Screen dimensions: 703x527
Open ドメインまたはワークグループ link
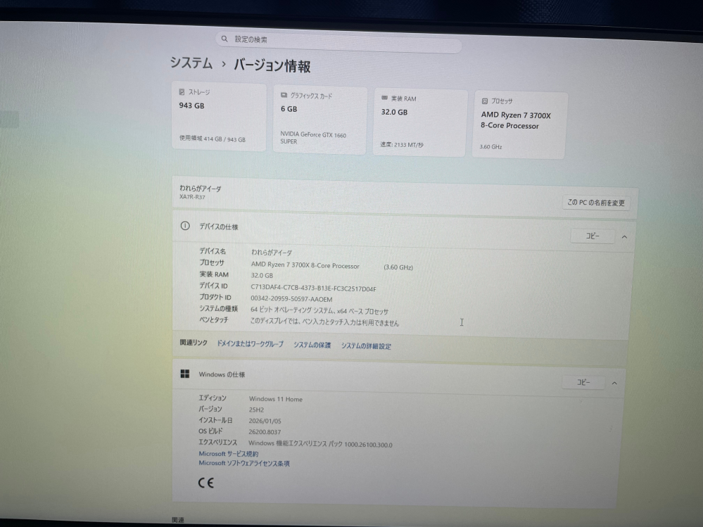(x=251, y=344)
